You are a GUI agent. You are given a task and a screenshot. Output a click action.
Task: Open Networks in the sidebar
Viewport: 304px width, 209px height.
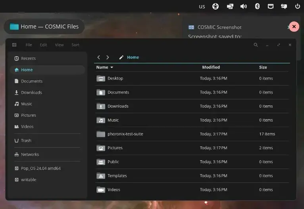coord(48,154)
